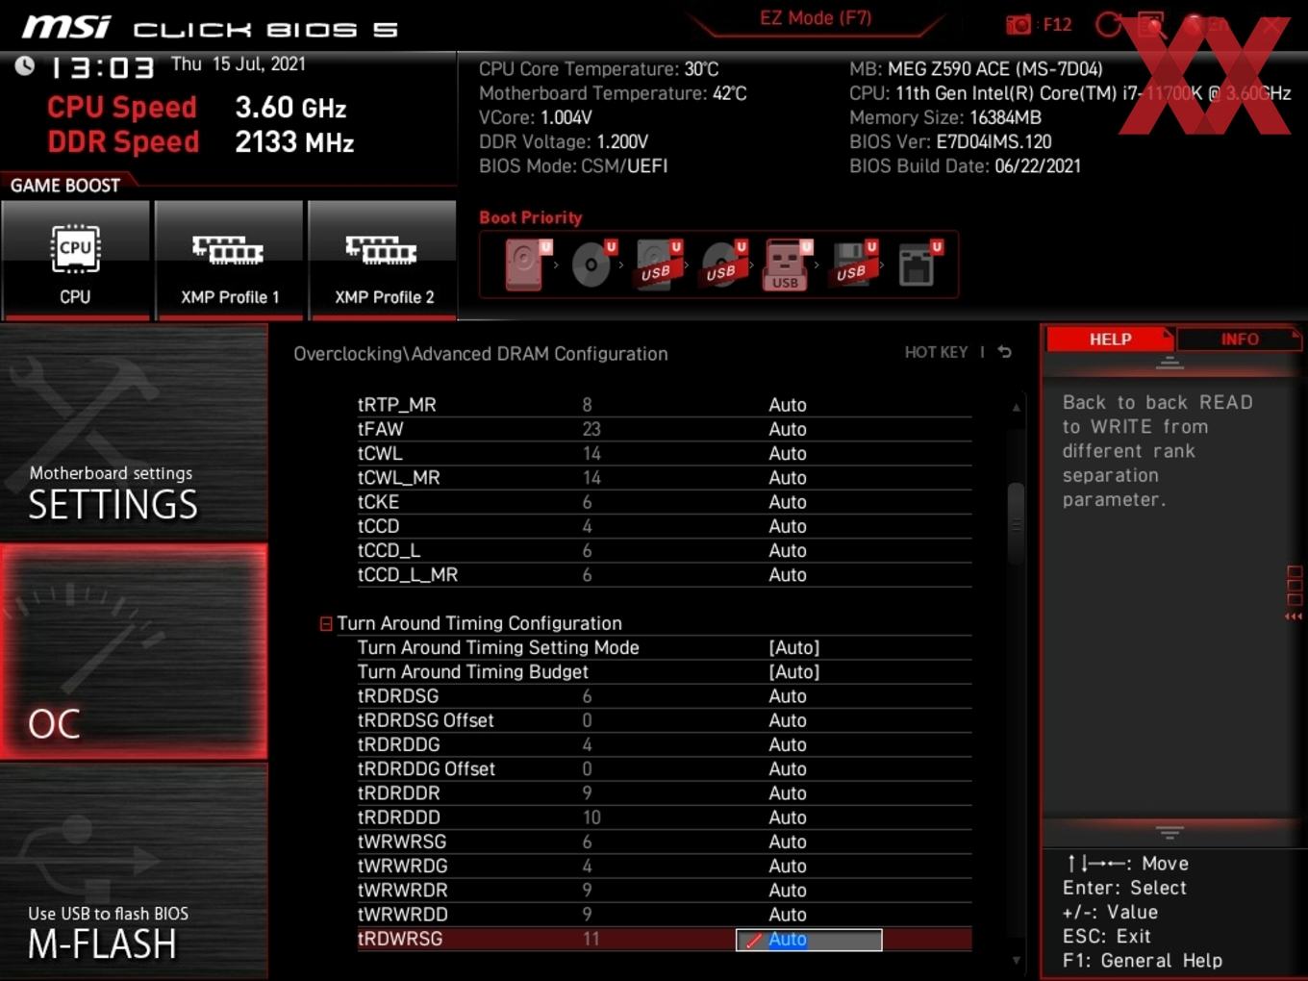
Task: Click the GAME BOOST label
Action: point(65,186)
